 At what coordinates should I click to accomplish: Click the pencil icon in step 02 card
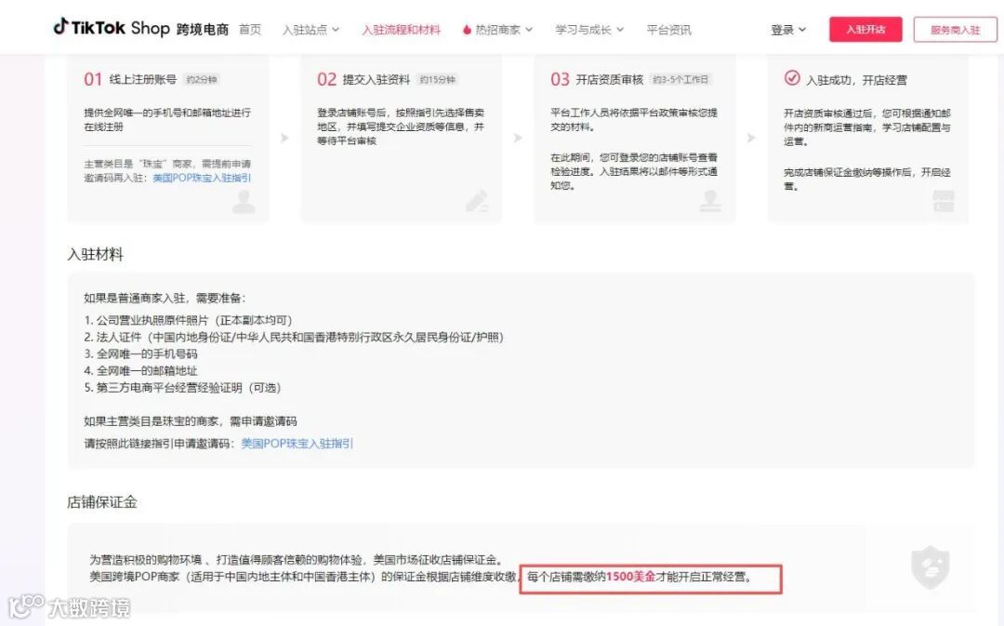point(477,201)
